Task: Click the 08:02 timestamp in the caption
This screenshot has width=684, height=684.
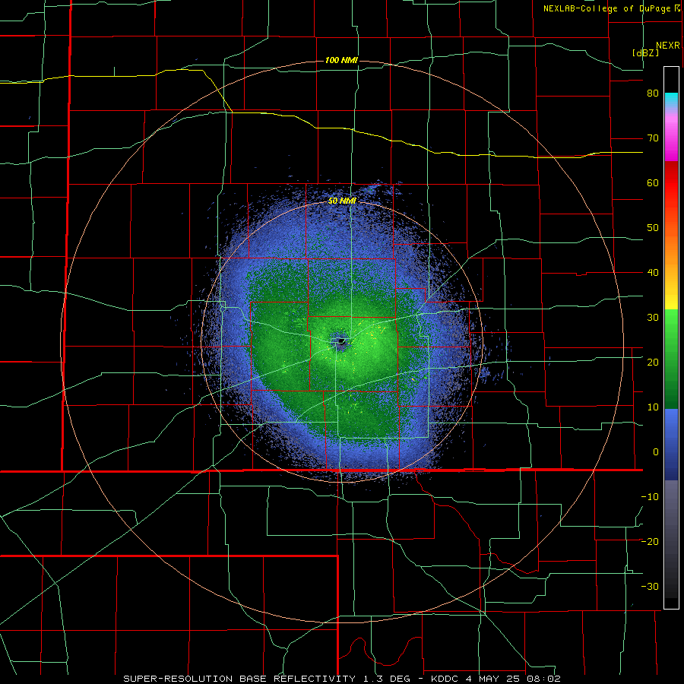Action: pyautogui.click(x=544, y=679)
